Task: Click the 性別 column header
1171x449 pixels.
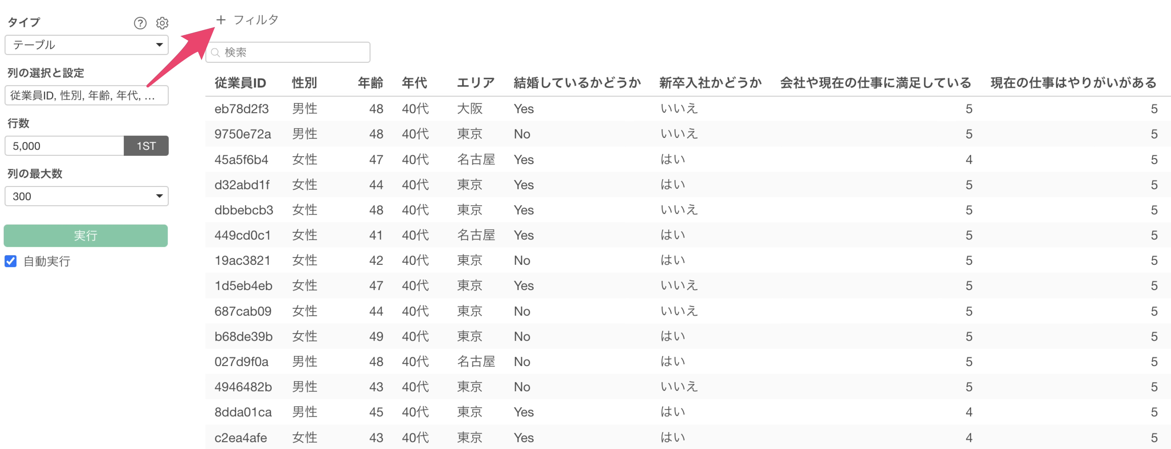Action: click(304, 83)
